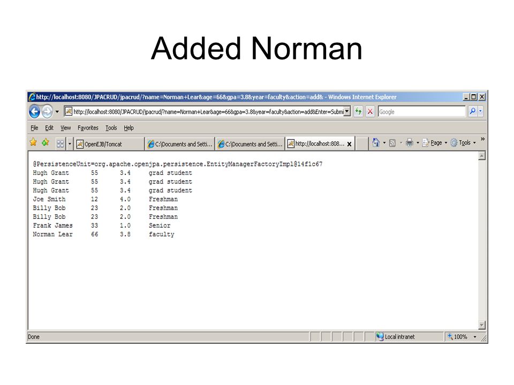This screenshot has width=514, height=385.
Task: Click the 100% zoom level button
Action: (x=457, y=336)
